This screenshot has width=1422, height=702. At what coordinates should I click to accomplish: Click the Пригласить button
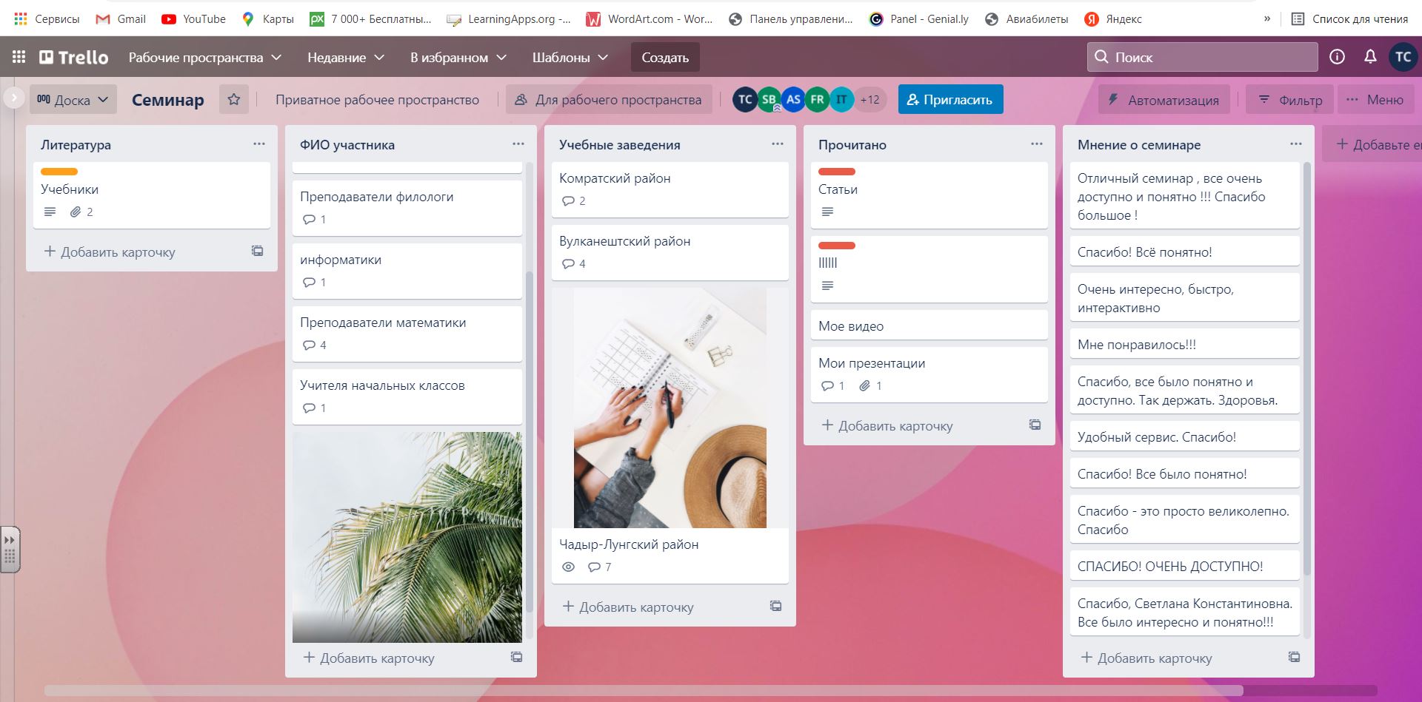point(950,99)
